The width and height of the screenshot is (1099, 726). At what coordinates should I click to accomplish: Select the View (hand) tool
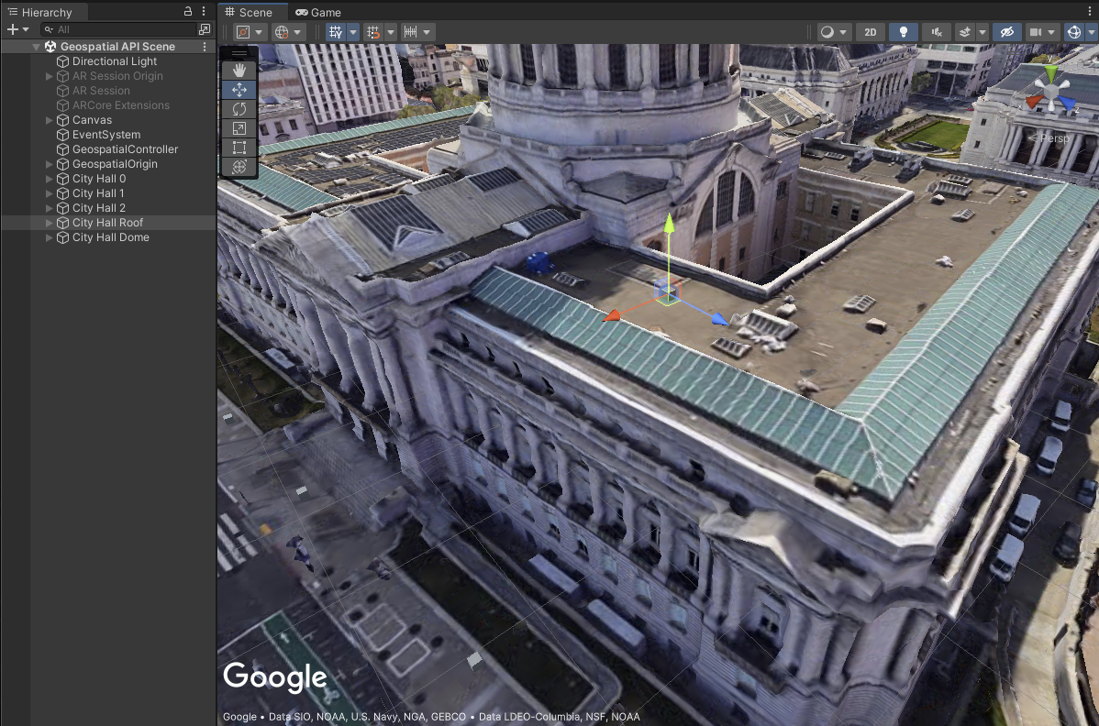click(239, 71)
